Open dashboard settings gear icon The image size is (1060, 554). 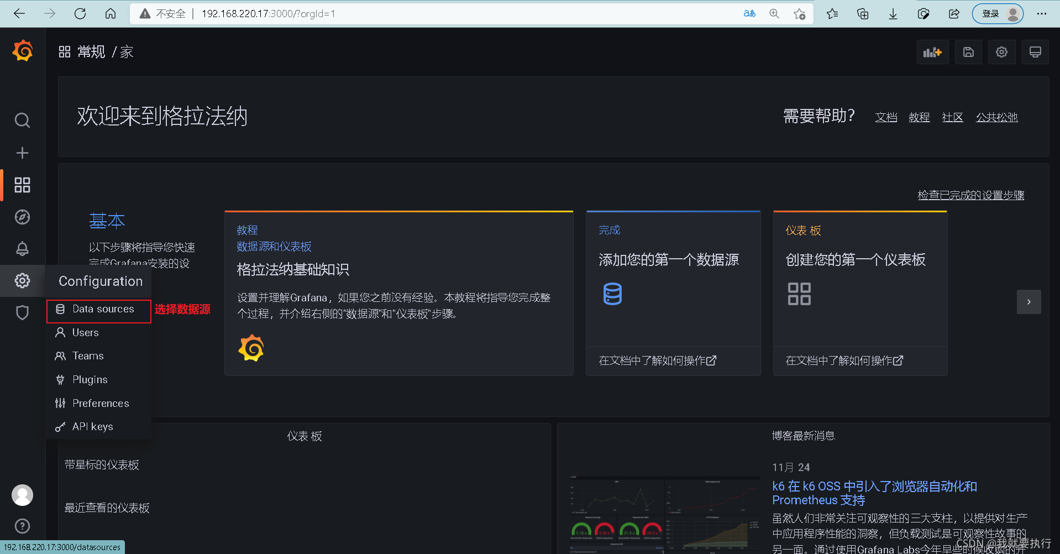[x=1001, y=52]
